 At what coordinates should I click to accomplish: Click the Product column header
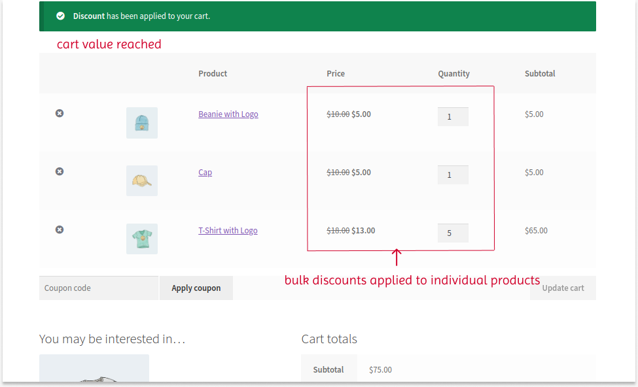pyautogui.click(x=213, y=73)
